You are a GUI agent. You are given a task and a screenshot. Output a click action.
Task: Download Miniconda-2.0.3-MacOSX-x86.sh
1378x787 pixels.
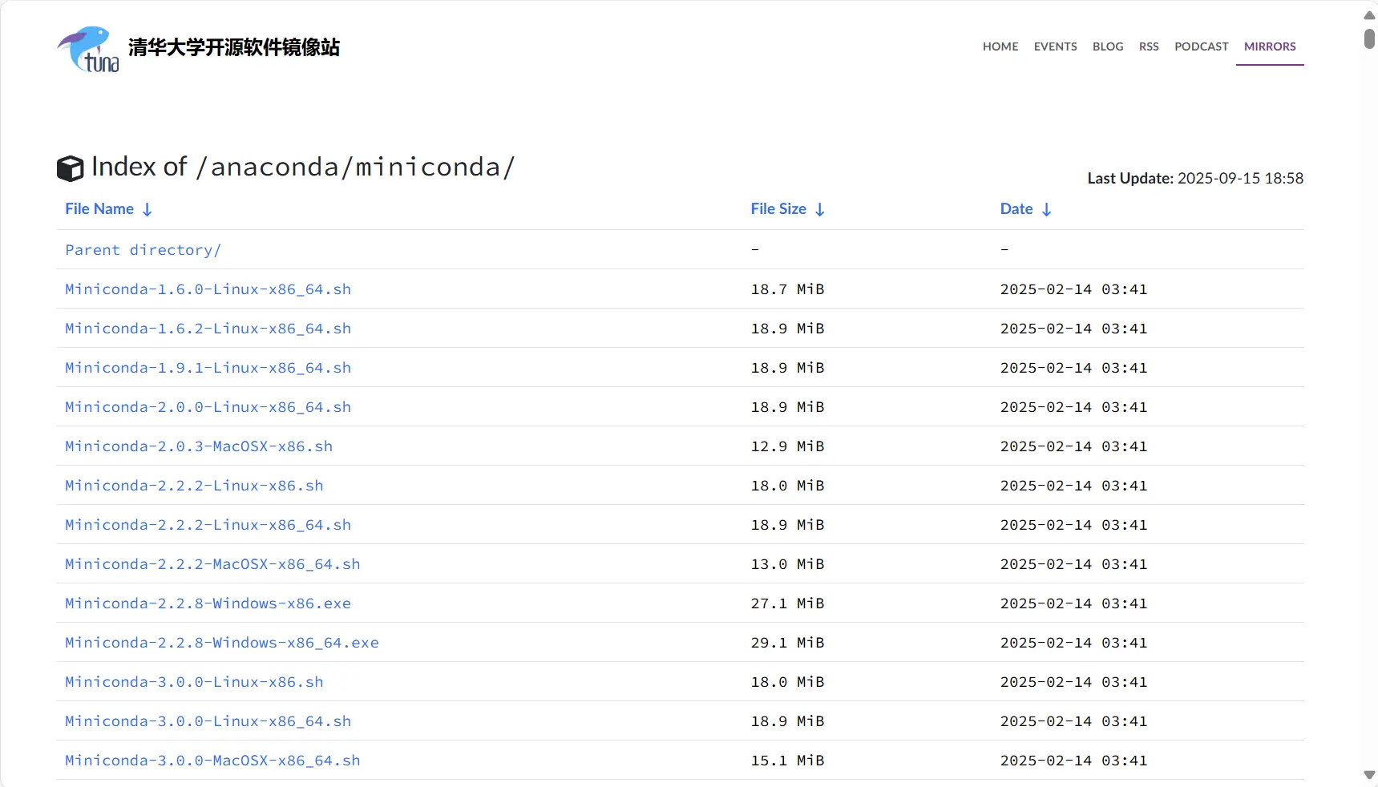[199, 446]
